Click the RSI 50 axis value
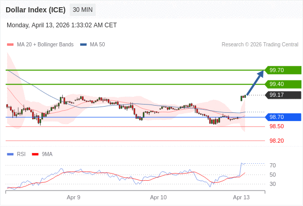Viewport: 303px width, 206px height. 273,175
